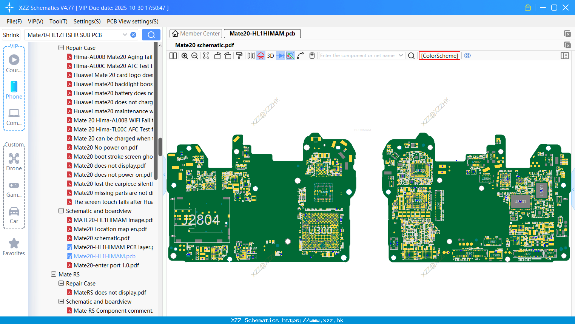Open MateRS does not display.pdf
Screen dimensions: 575x324
[x=110, y=293]
